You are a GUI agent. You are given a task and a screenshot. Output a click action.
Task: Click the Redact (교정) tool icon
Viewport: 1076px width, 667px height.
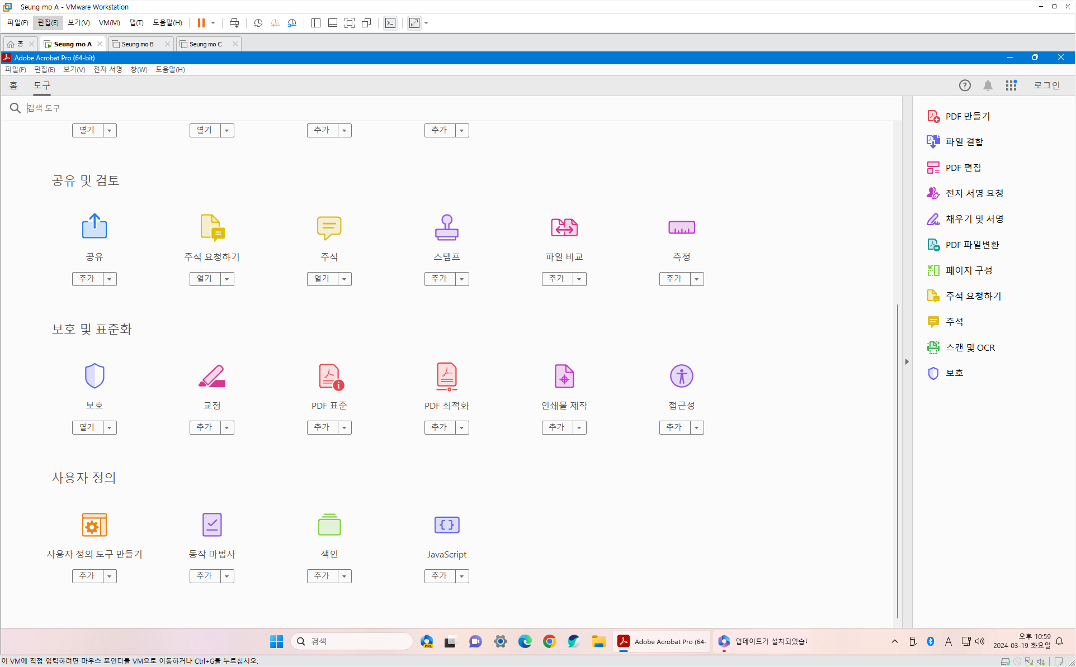click(211, 376)
